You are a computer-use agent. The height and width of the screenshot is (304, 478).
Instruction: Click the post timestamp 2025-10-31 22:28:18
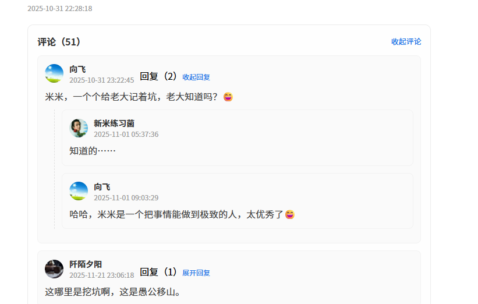[60, 9]
